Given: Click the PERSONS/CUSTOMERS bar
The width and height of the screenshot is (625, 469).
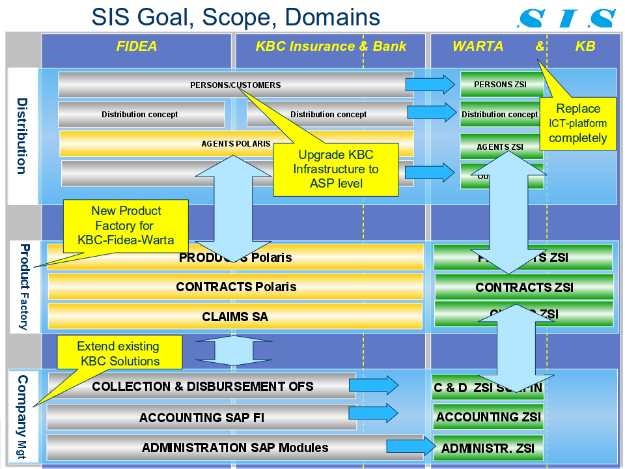Looking at the screenshot, I should click(236, 85).
